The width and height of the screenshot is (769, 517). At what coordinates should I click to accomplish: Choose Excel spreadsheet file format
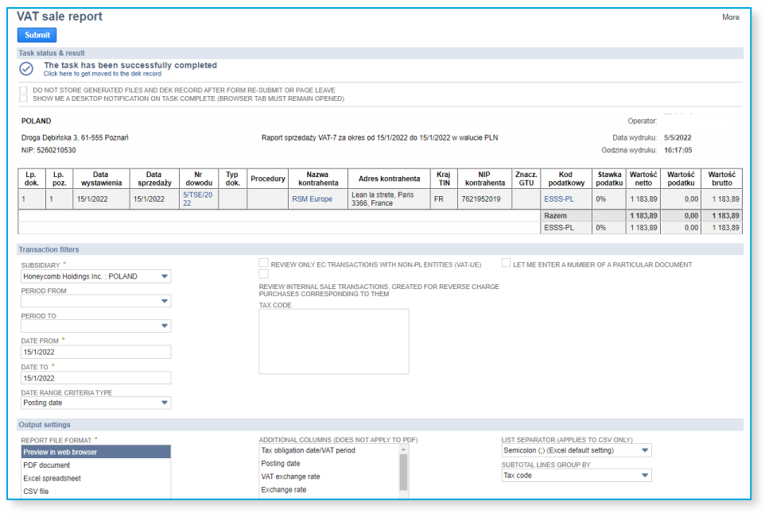point(52,479)
